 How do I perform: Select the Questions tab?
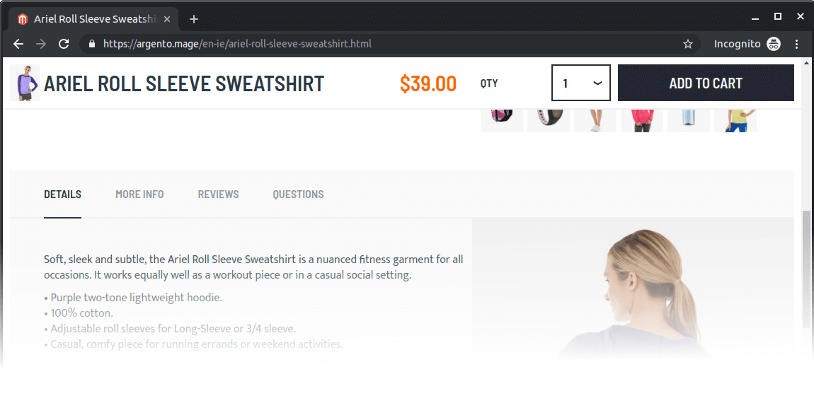(x=298, y=194)
